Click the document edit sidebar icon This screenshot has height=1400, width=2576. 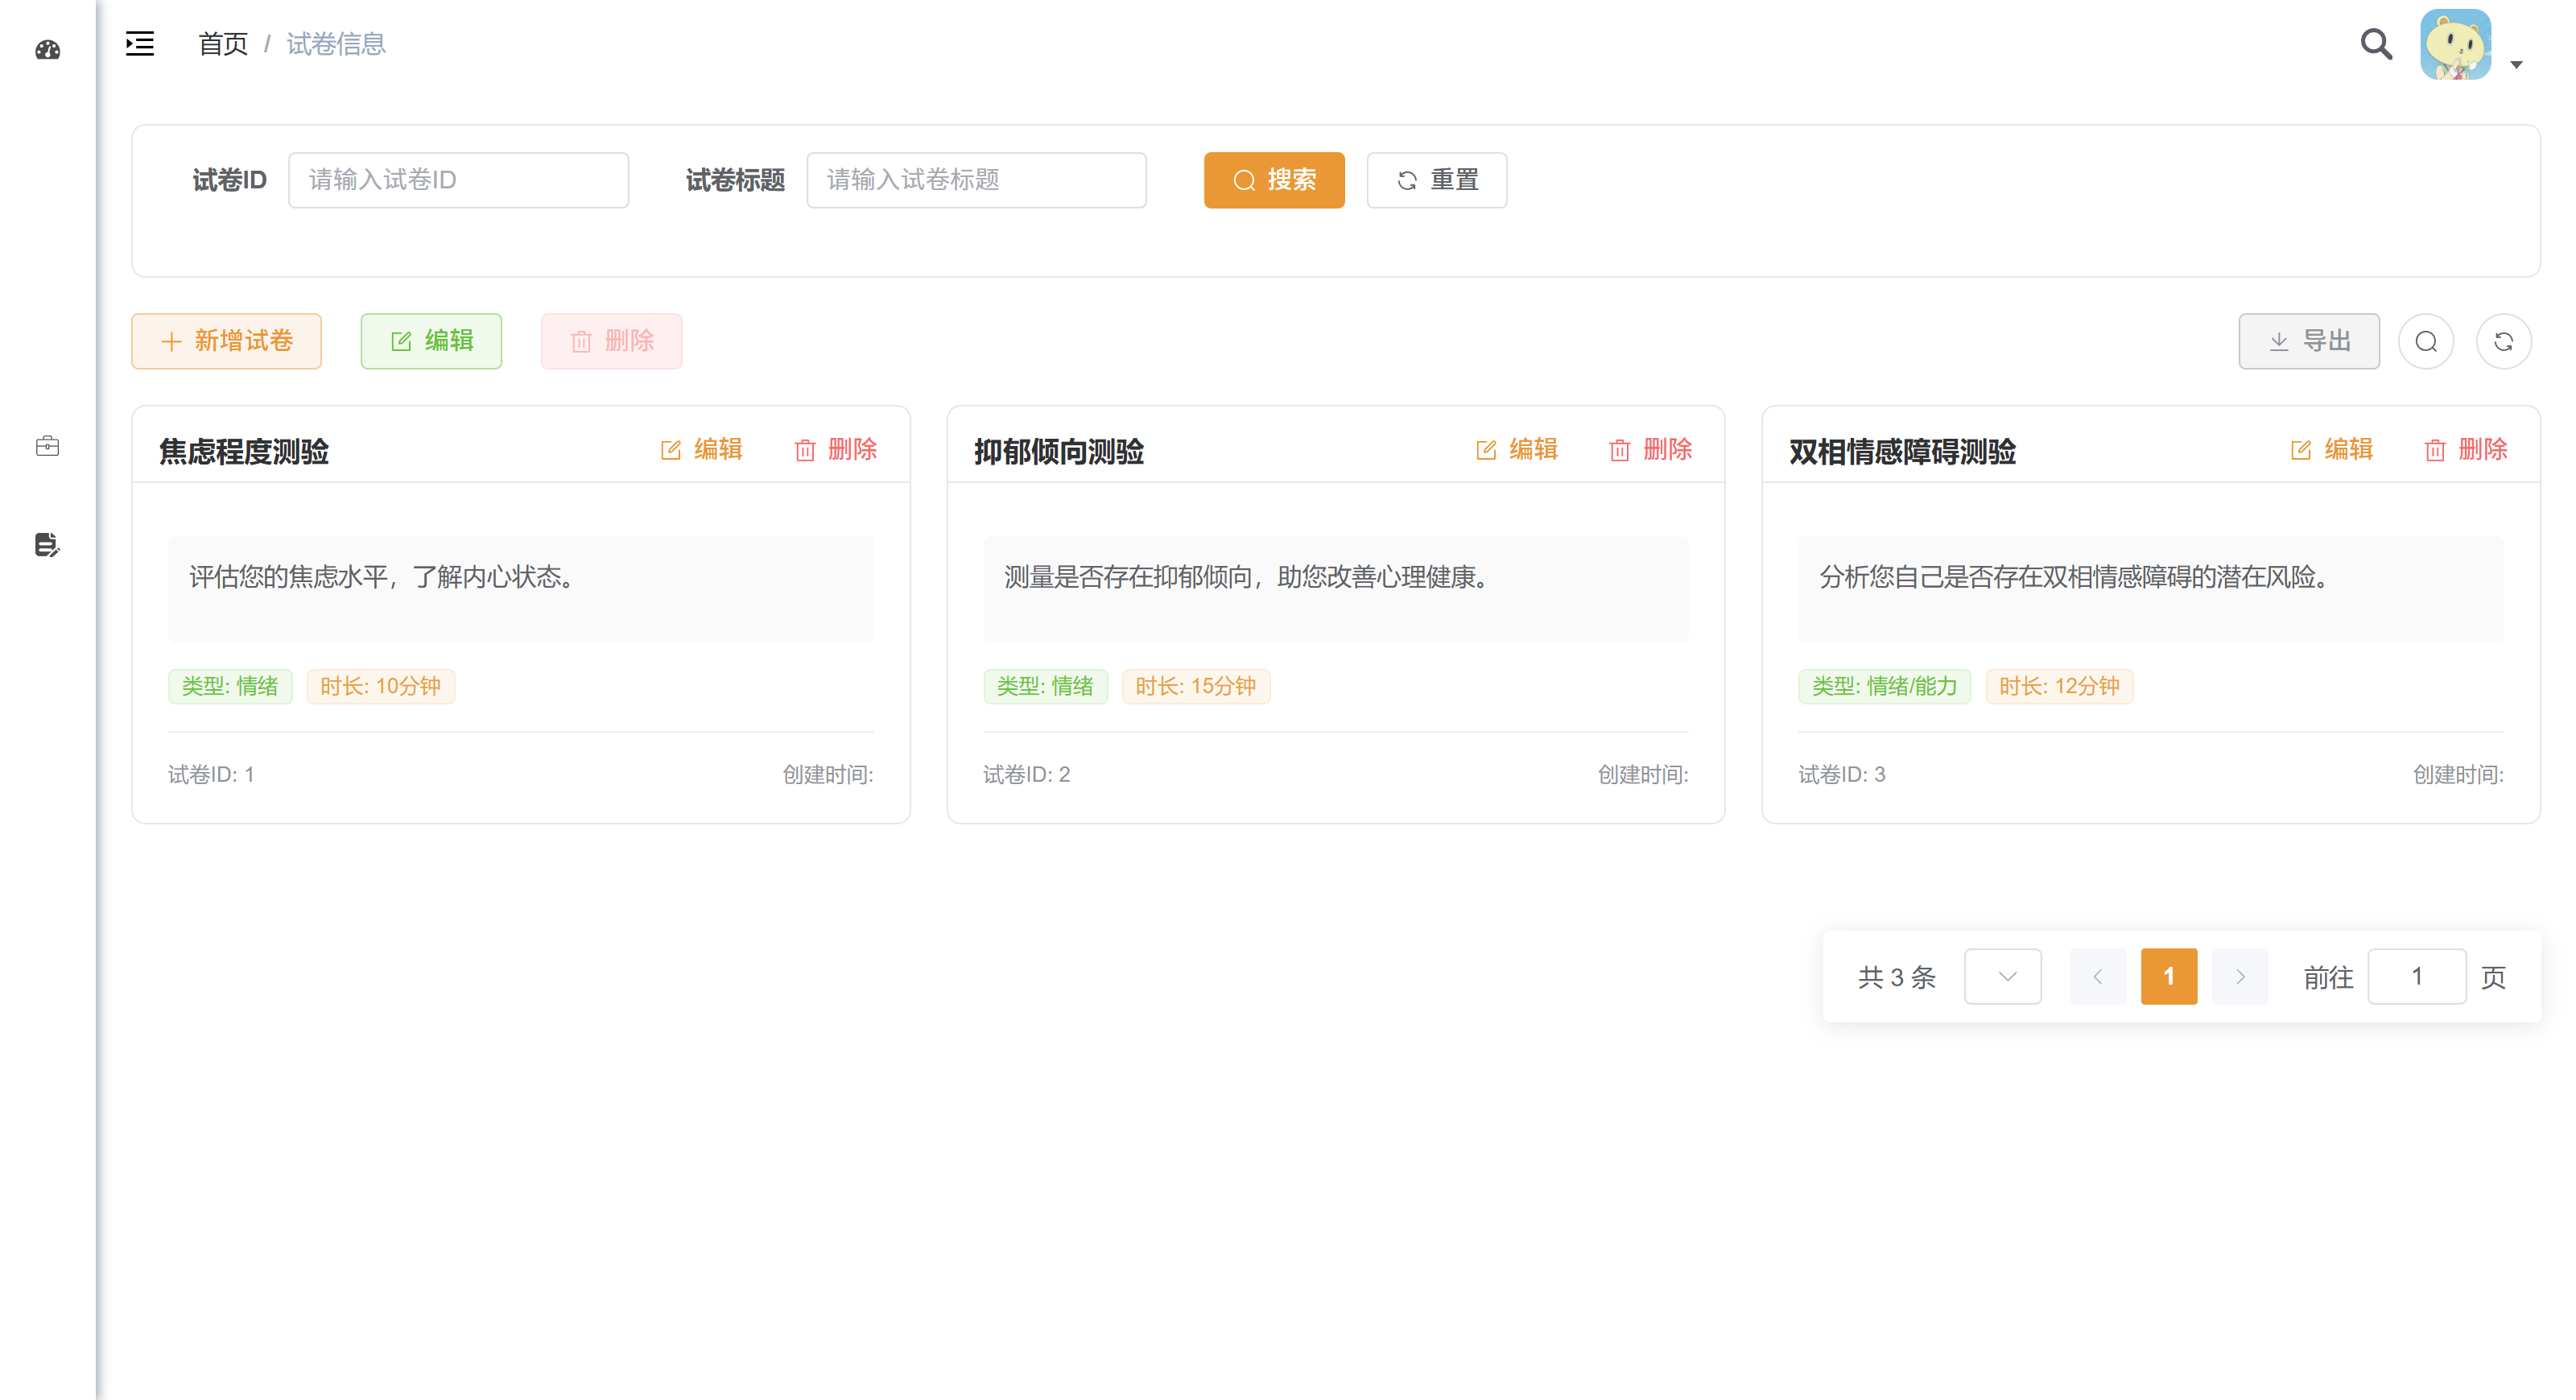47,545
